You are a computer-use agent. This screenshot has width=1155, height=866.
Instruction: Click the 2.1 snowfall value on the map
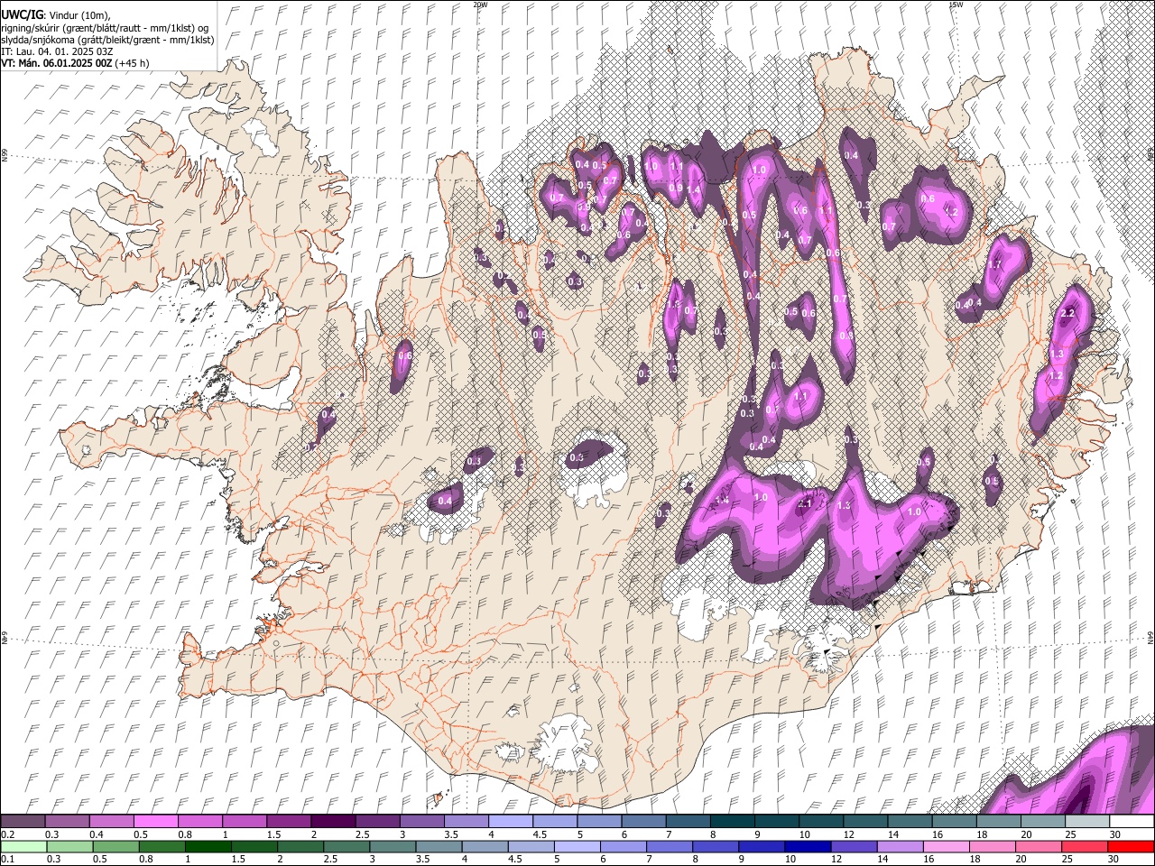click(806, 504)
